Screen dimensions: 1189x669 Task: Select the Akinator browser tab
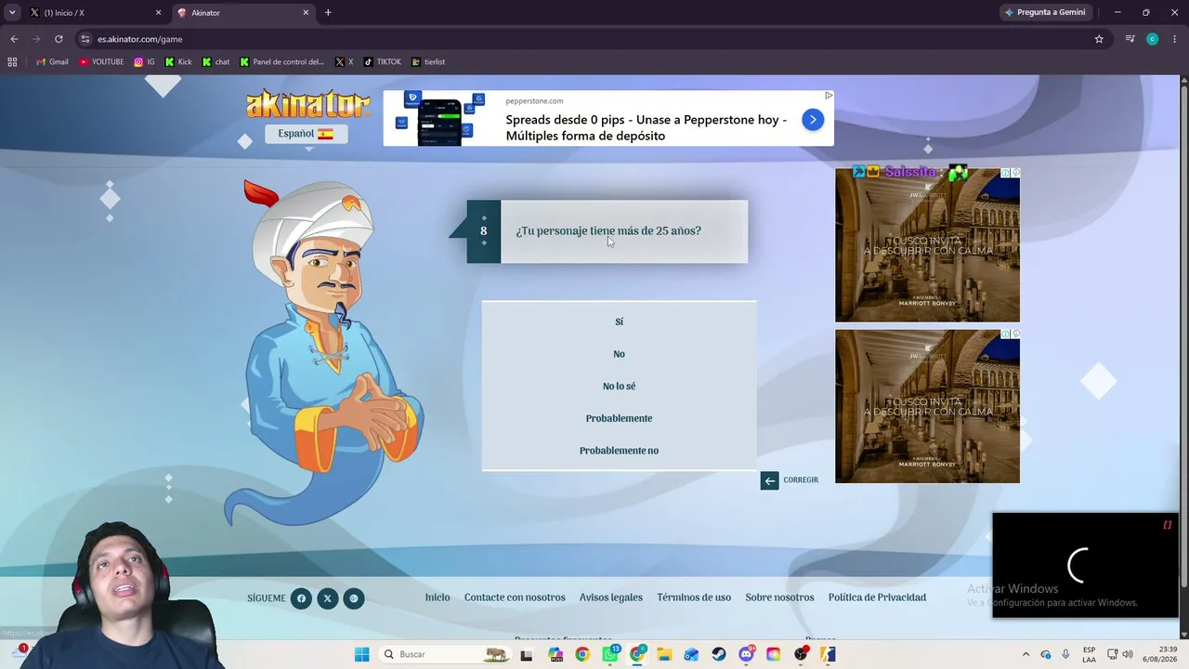pos(243,13)
